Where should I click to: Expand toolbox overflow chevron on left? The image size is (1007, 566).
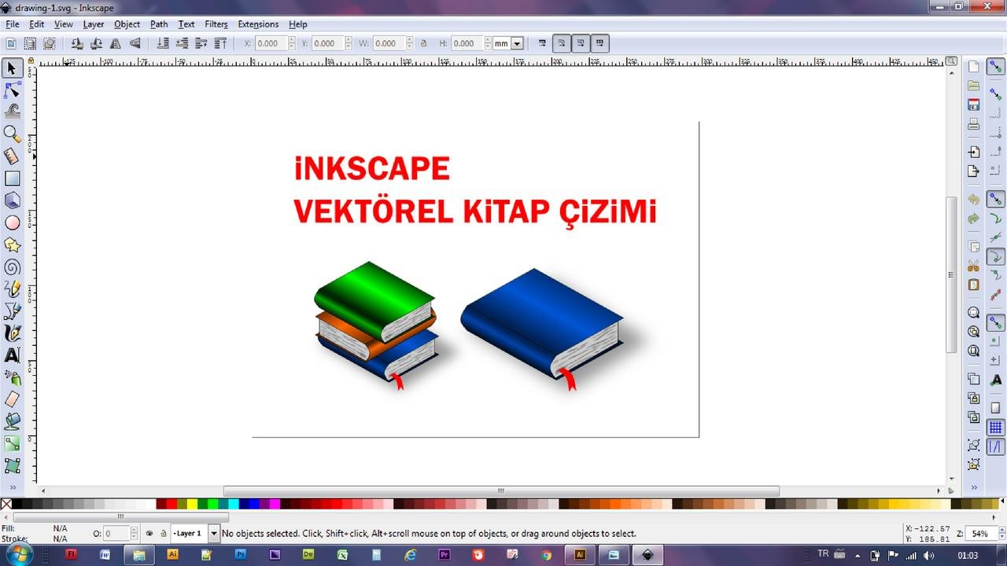point(12,487)
